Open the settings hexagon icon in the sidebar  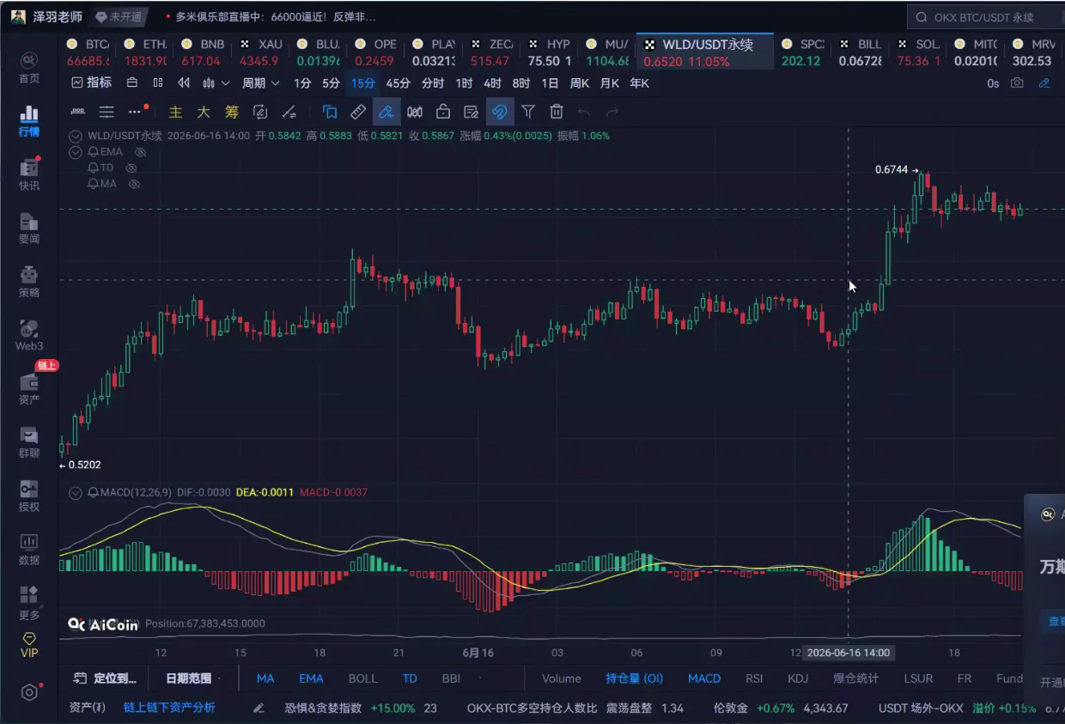click(x=29, y=692)
